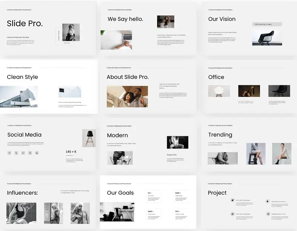The height and width of the screenshot is (231, 297).
Task: Click the sunglasses woman photo on Influencers slide
Action: [80, 213]
